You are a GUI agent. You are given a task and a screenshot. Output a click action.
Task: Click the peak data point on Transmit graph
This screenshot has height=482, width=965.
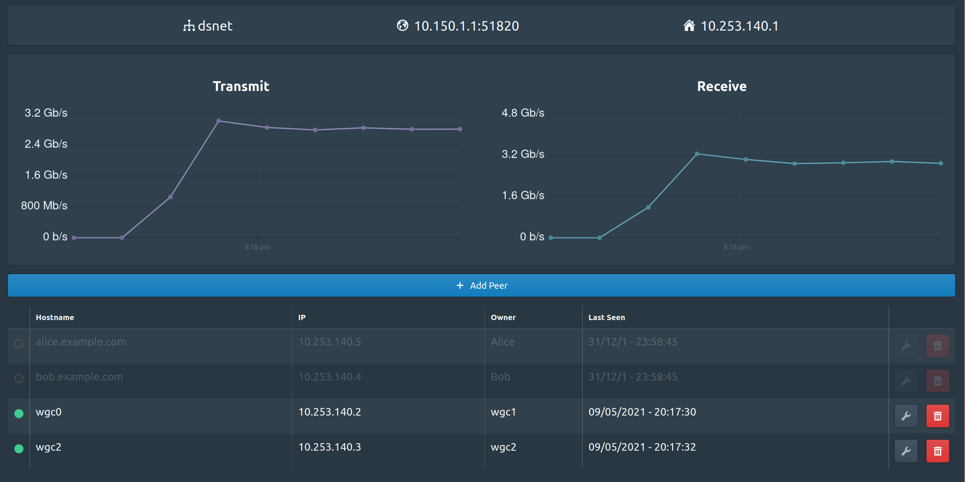[x=219, y=121]
